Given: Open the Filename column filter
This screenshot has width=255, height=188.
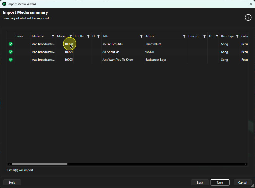Looking at the screenshot, I should pos(53,36).
